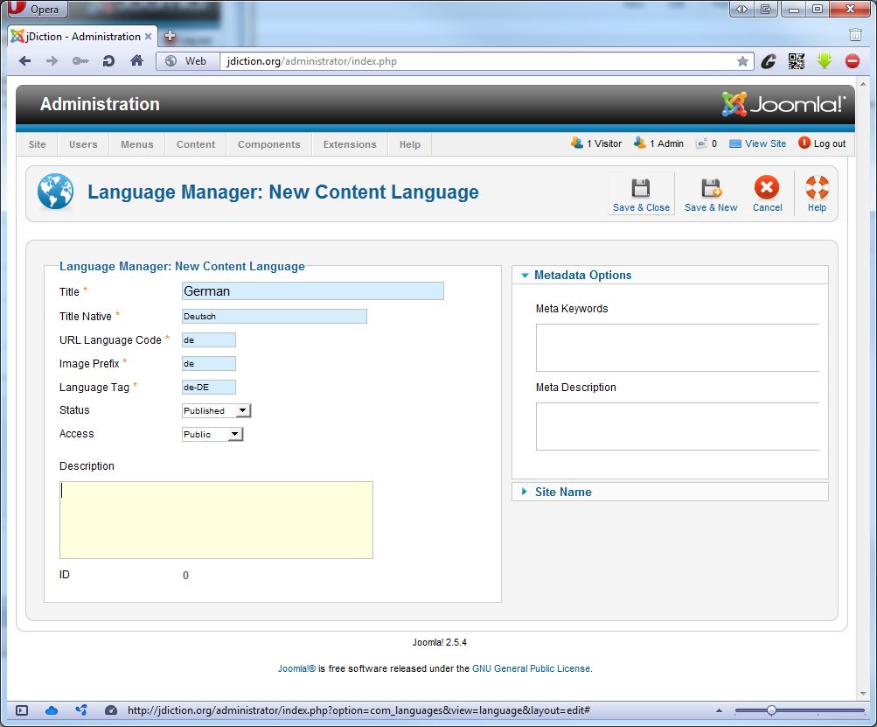This screenshot has width=877, height=727.
Task: Open the Help lifebuoy icon
Action: click(x=817, y=189)
